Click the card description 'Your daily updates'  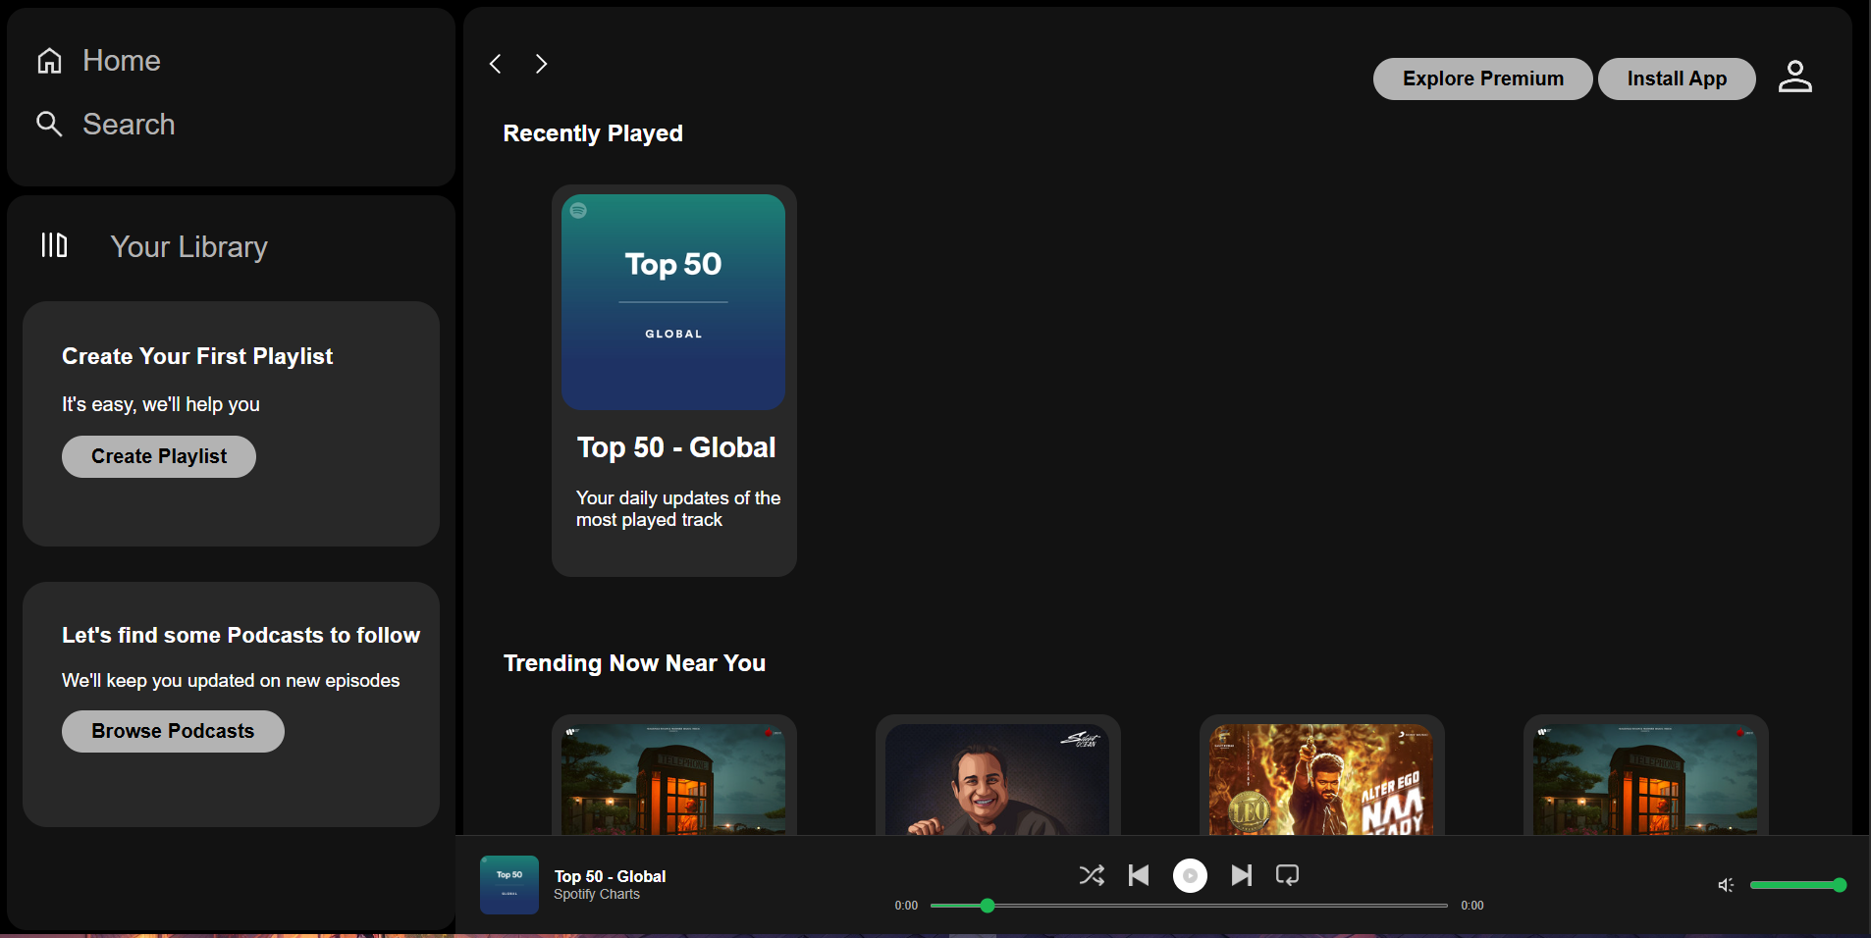tap(678, 509)
